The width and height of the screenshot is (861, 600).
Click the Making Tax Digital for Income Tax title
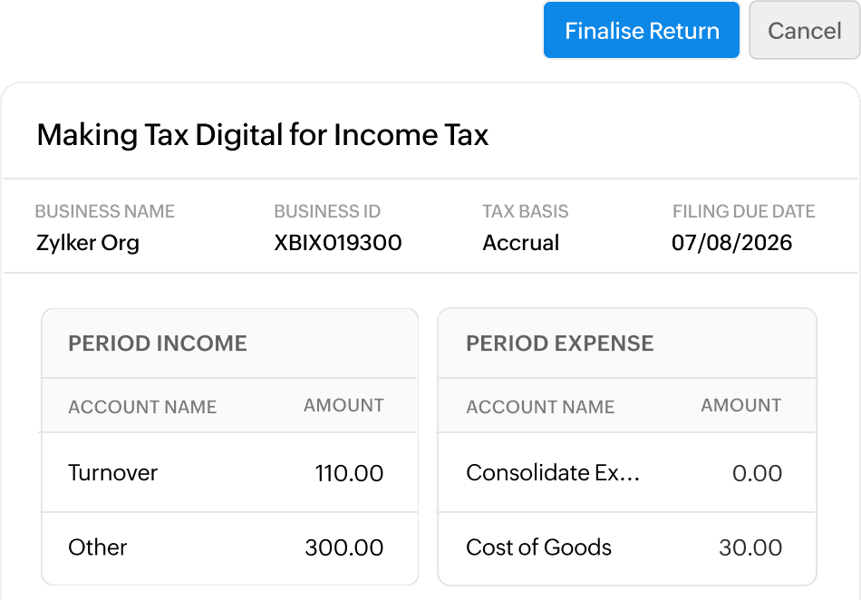click(x=263, y=136)
